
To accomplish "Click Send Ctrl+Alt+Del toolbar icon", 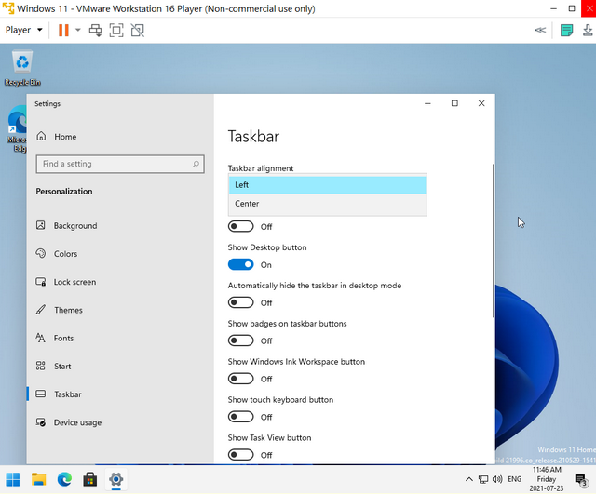I will click(x=95, y=31).
